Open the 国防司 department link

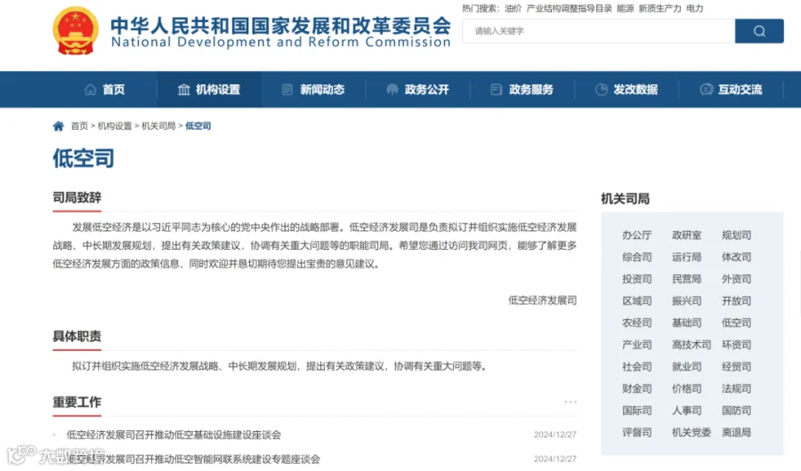point(736,411)
